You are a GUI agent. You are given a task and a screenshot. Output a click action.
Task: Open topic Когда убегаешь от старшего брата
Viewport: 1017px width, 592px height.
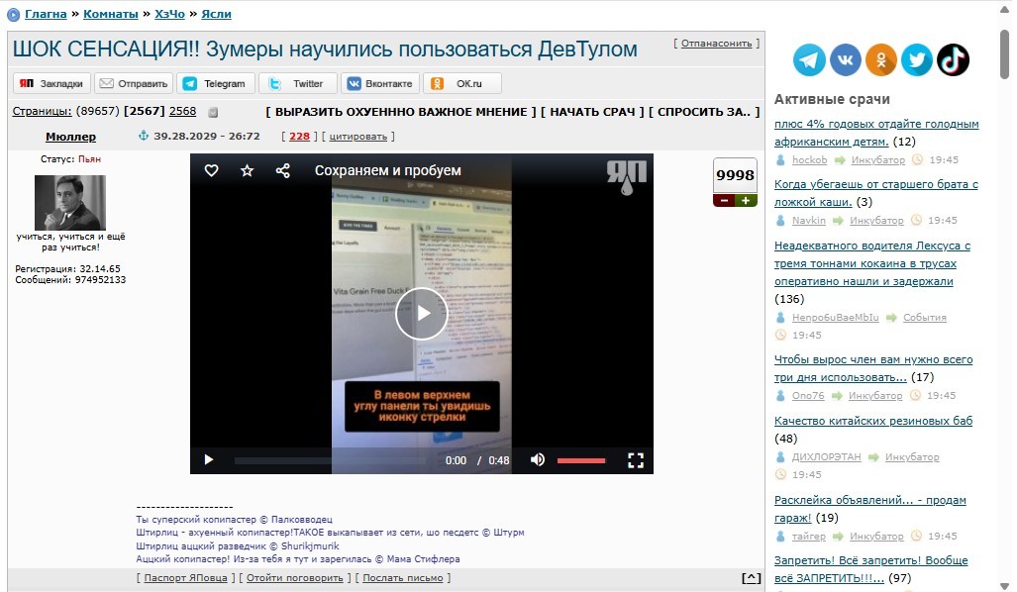pyautogui.click(x=876, y=193)
